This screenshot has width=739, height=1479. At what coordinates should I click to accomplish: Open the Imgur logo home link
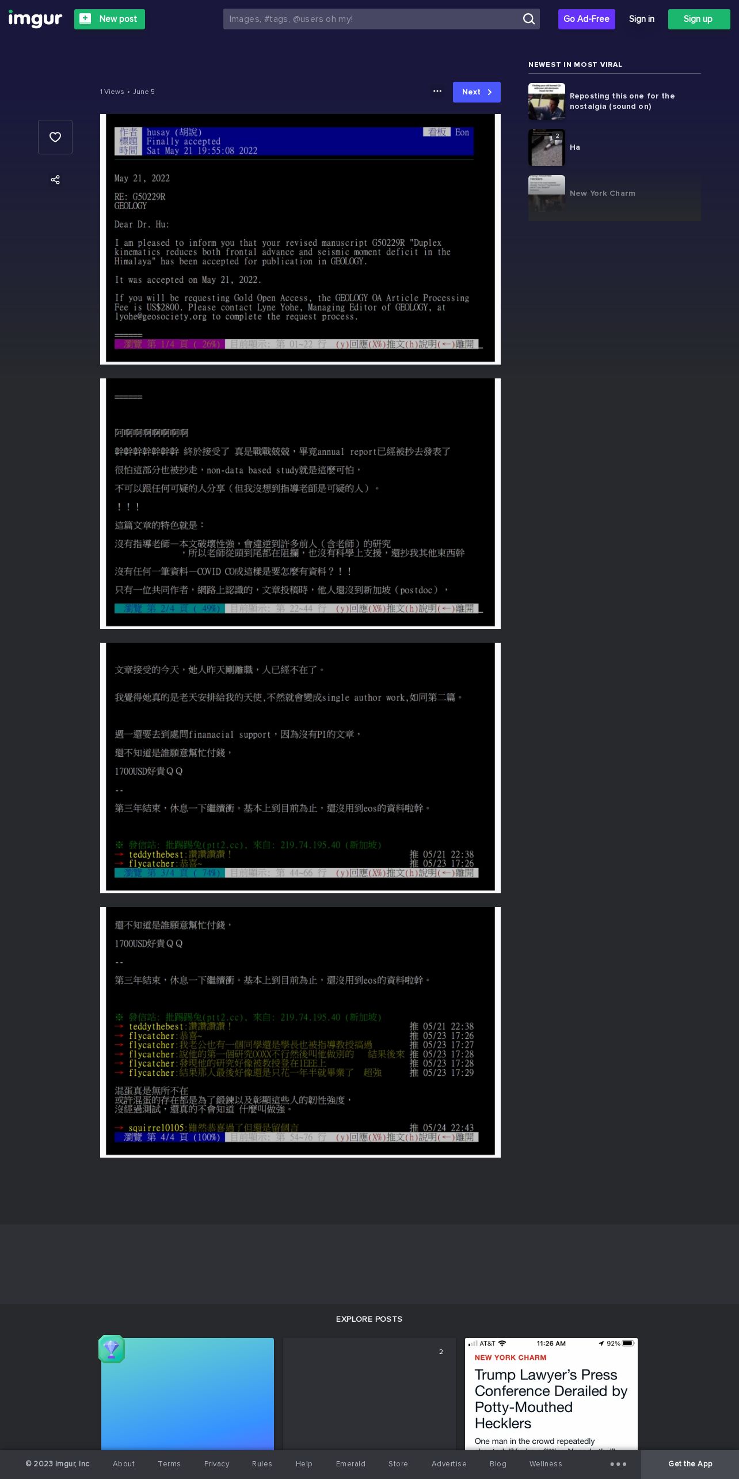(x=35, y=19)
